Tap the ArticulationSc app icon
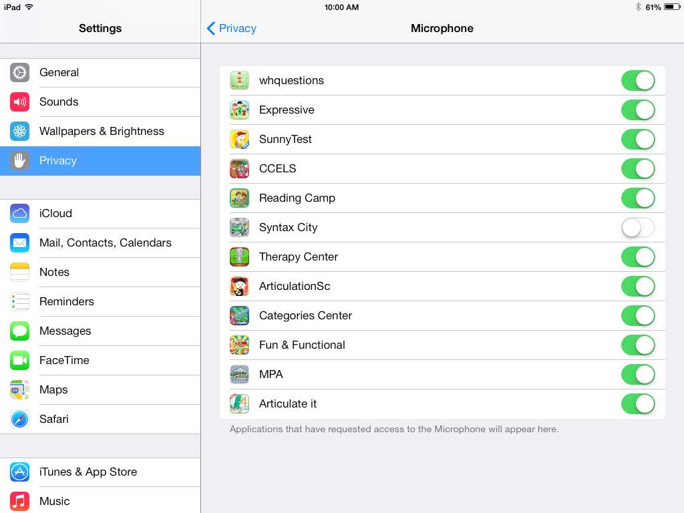This screenshot has height=513, width=684. tap(240, 286)
